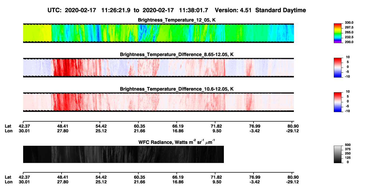Click the 10.6-12.05 red-blue color bar
This screenshot has width=367, height=188.
tap(338, 102)
